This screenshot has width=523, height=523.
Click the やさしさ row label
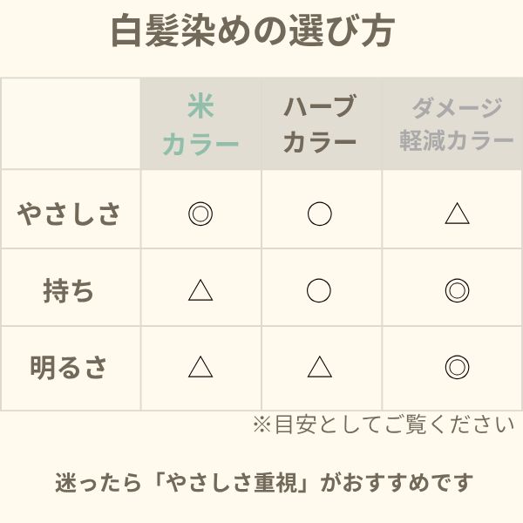click(70, 214)
